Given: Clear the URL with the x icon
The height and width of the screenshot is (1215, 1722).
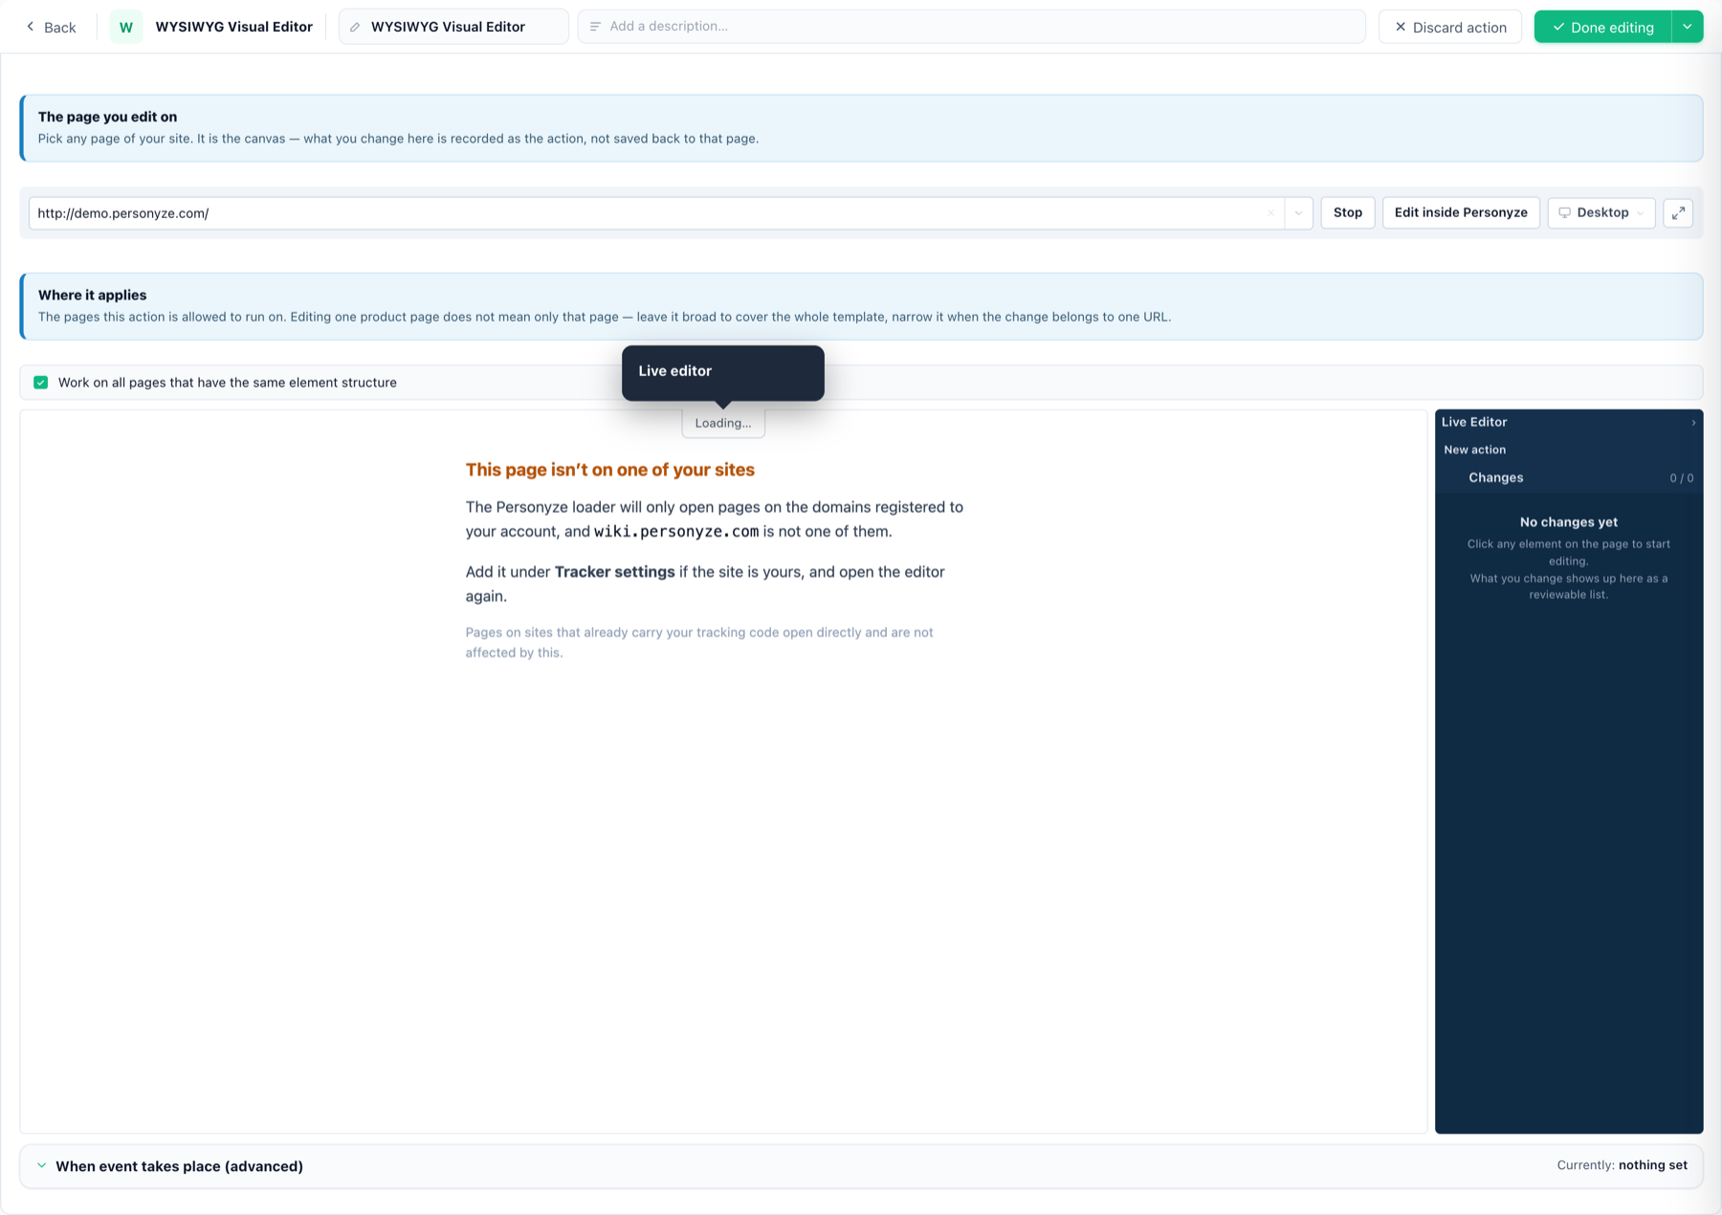Looking at the screenshot, I should pos(1270,213).
